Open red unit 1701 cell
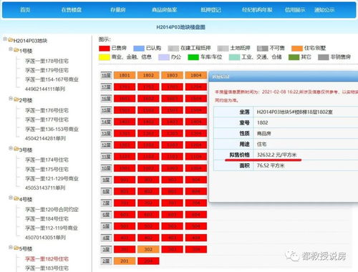The width and height of the screenshot is (358, 272). click(125, 87)
